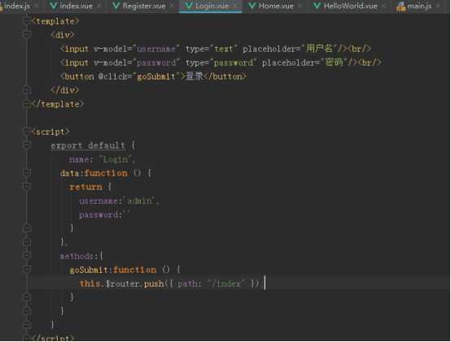Viewport: 451px width, 342px height.
Task: Collapse the opening template tag fold
Action: click(27, 20)
